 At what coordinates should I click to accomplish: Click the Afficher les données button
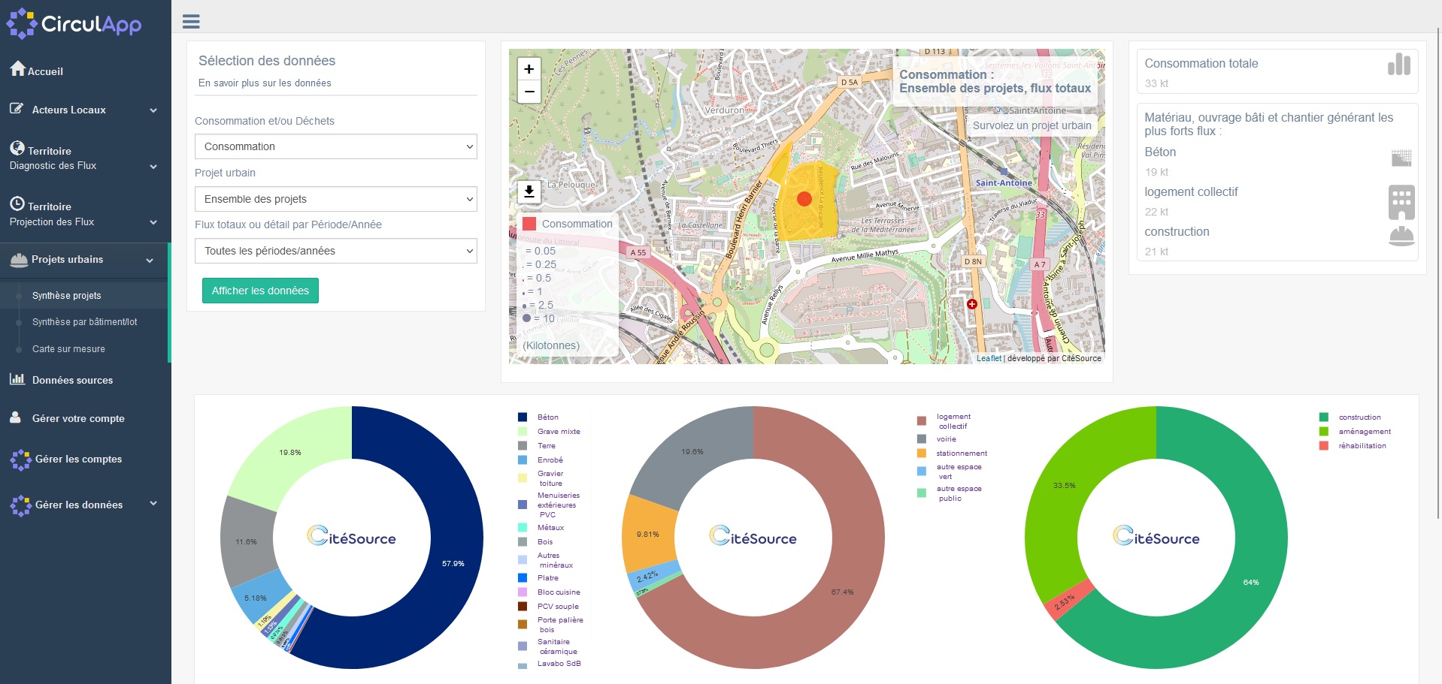[260, 291]
